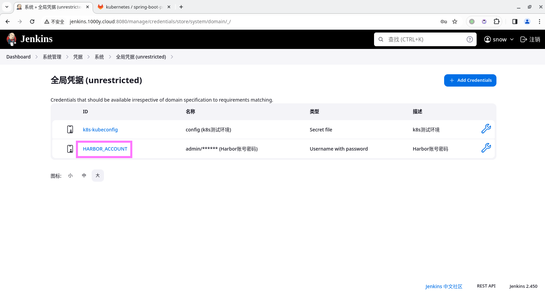Click 'Harbor账号密码' description cell
545x295 pixels.
click(430, 149)
